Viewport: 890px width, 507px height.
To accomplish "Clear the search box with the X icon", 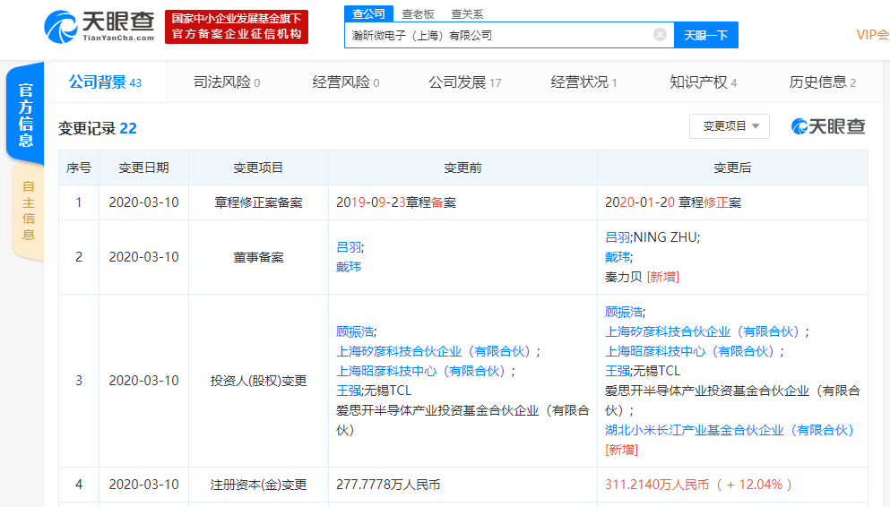I will 660,35.
